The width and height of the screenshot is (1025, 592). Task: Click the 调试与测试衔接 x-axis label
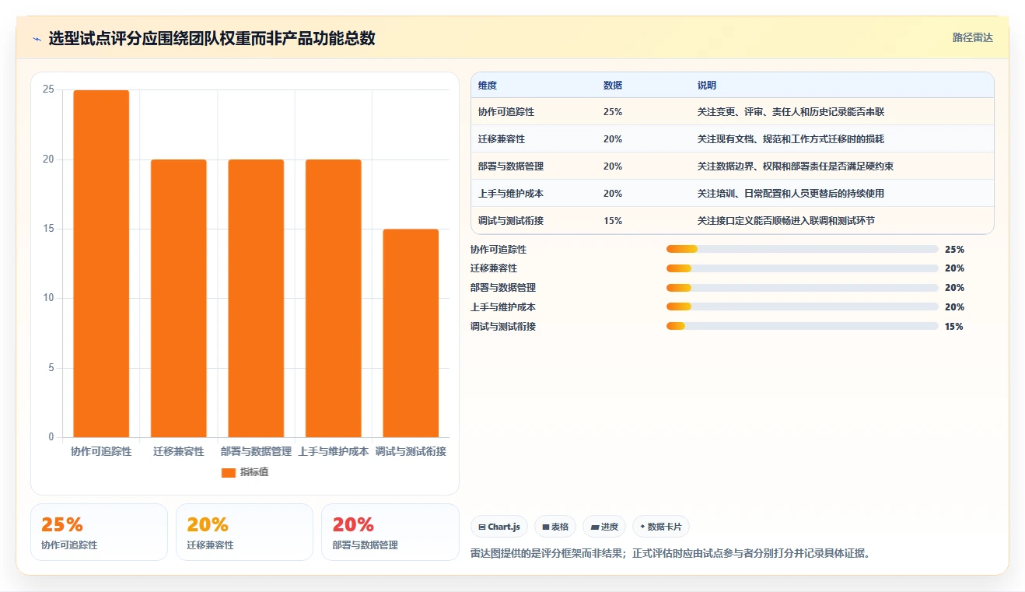tap(411, 451)
